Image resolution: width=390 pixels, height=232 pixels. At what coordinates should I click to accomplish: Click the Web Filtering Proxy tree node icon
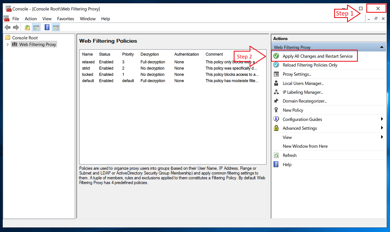(15, 44)
